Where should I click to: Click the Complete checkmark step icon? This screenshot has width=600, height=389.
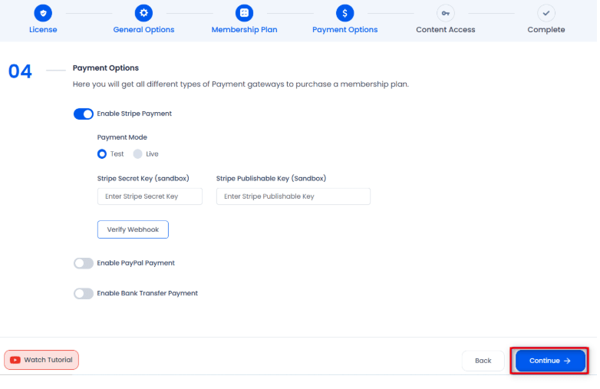[546, 13]
